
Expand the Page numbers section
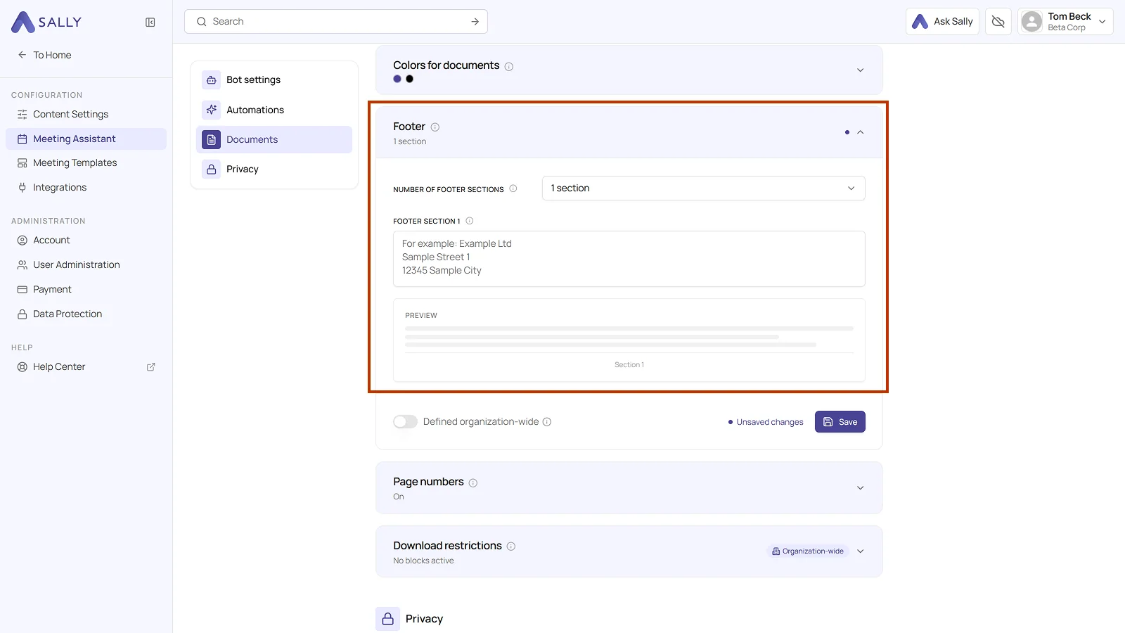(860, 488)
